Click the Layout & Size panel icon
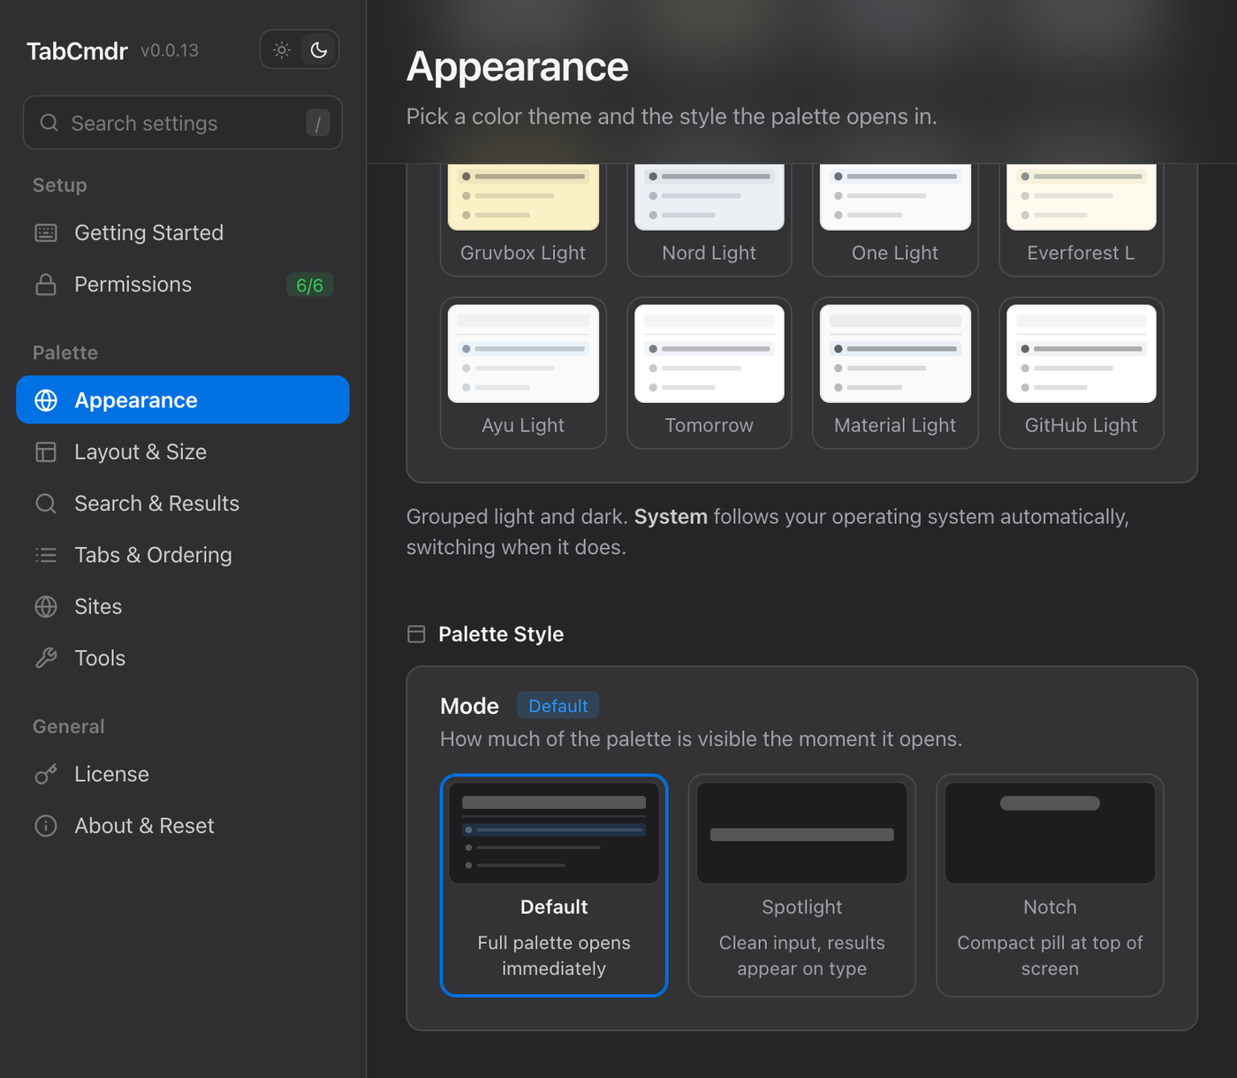Screen dimensions: 1237x1078 46,452
